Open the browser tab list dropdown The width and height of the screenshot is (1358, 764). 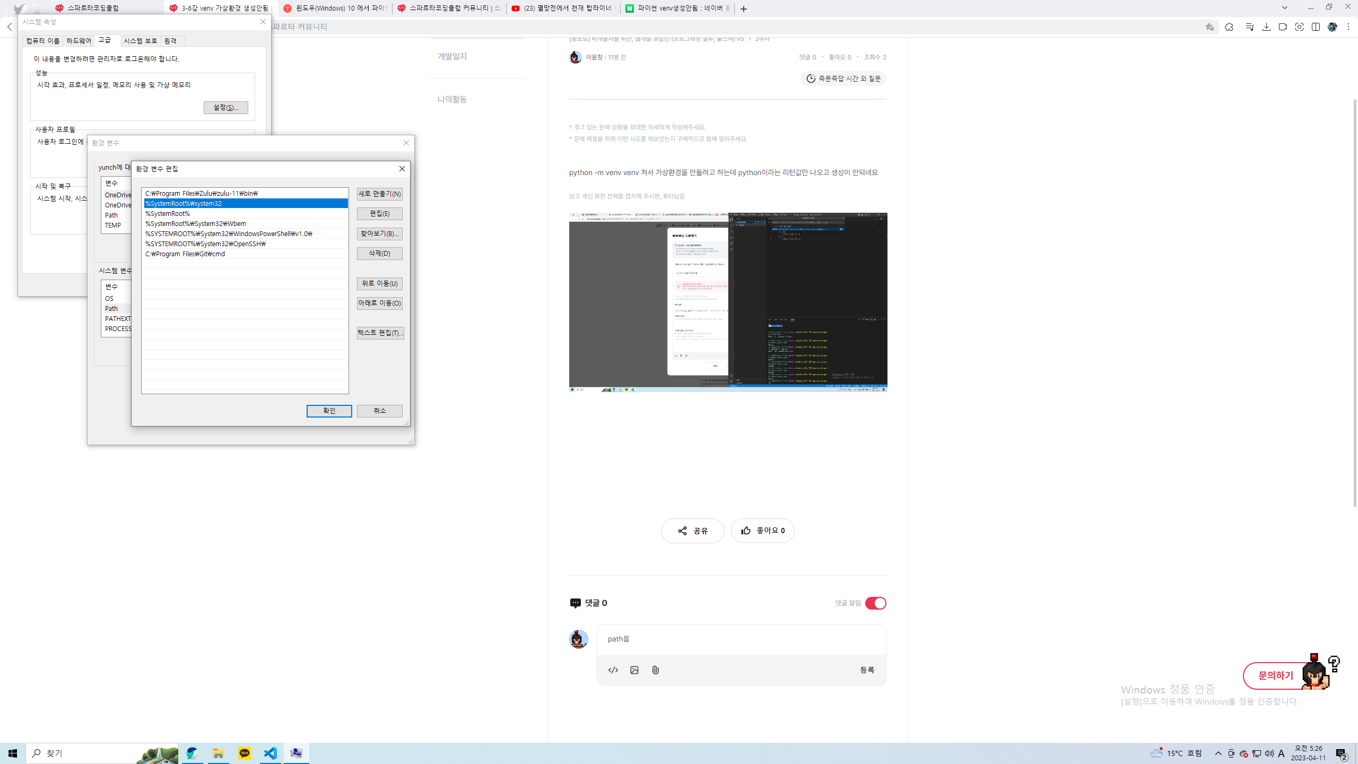[1285, 8]
